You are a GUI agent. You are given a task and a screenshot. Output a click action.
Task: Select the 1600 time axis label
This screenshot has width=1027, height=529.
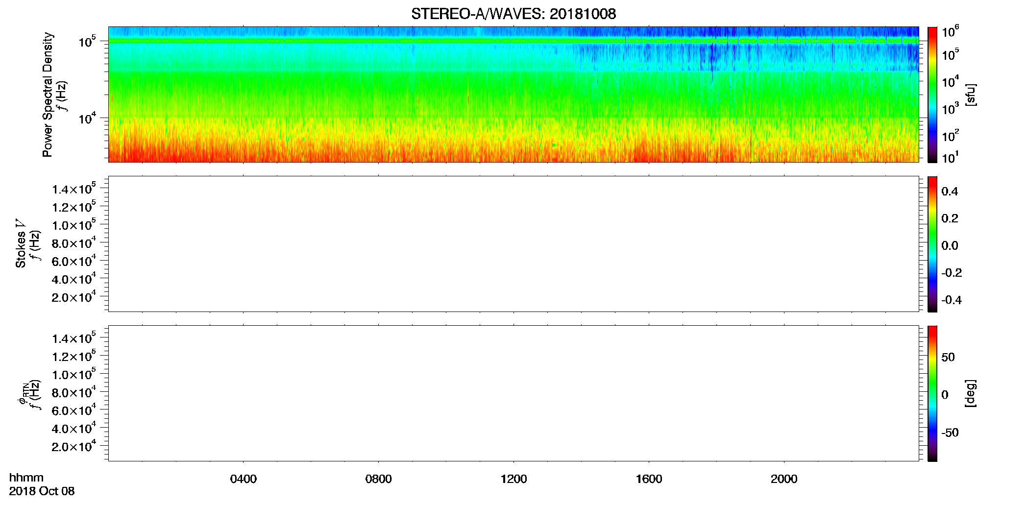649,479
